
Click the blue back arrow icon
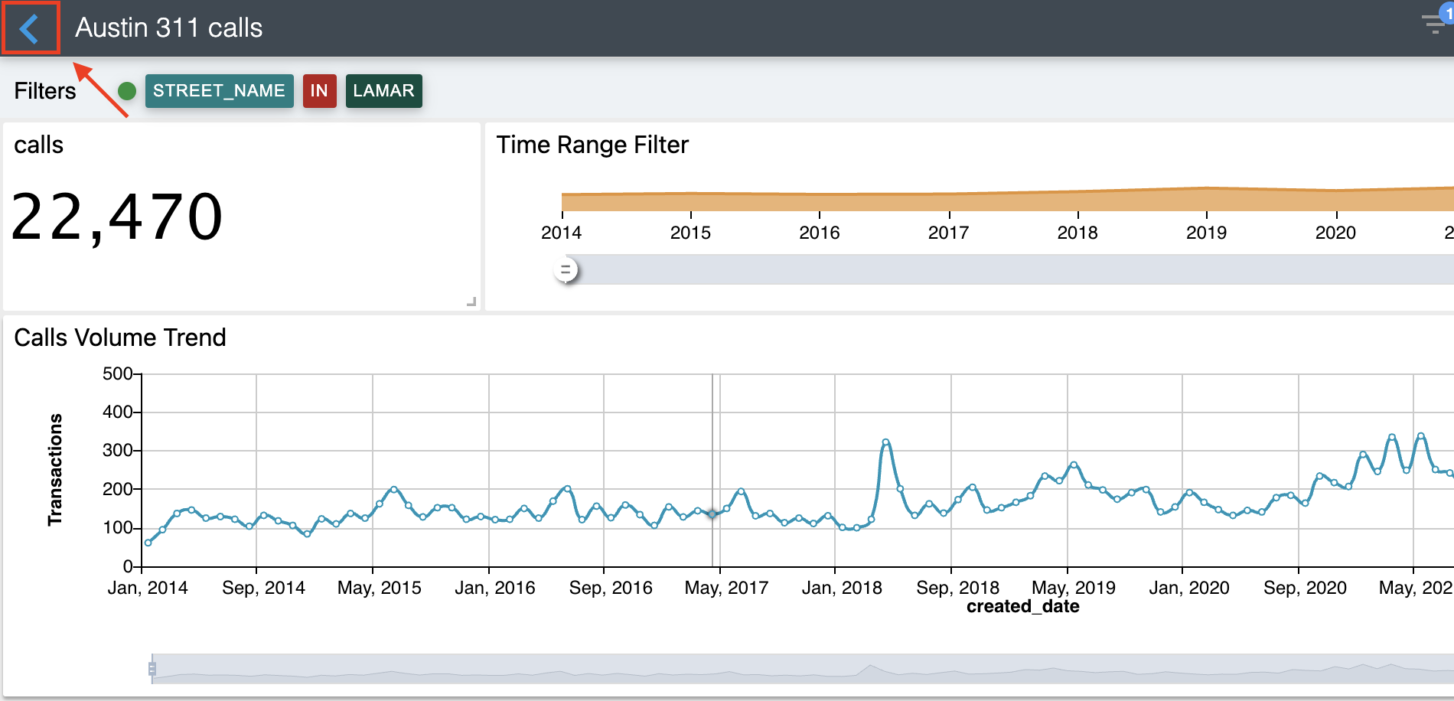coord(30,29)
